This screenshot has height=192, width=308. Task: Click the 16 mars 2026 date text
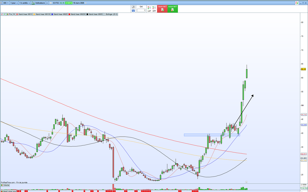point(79,3)
